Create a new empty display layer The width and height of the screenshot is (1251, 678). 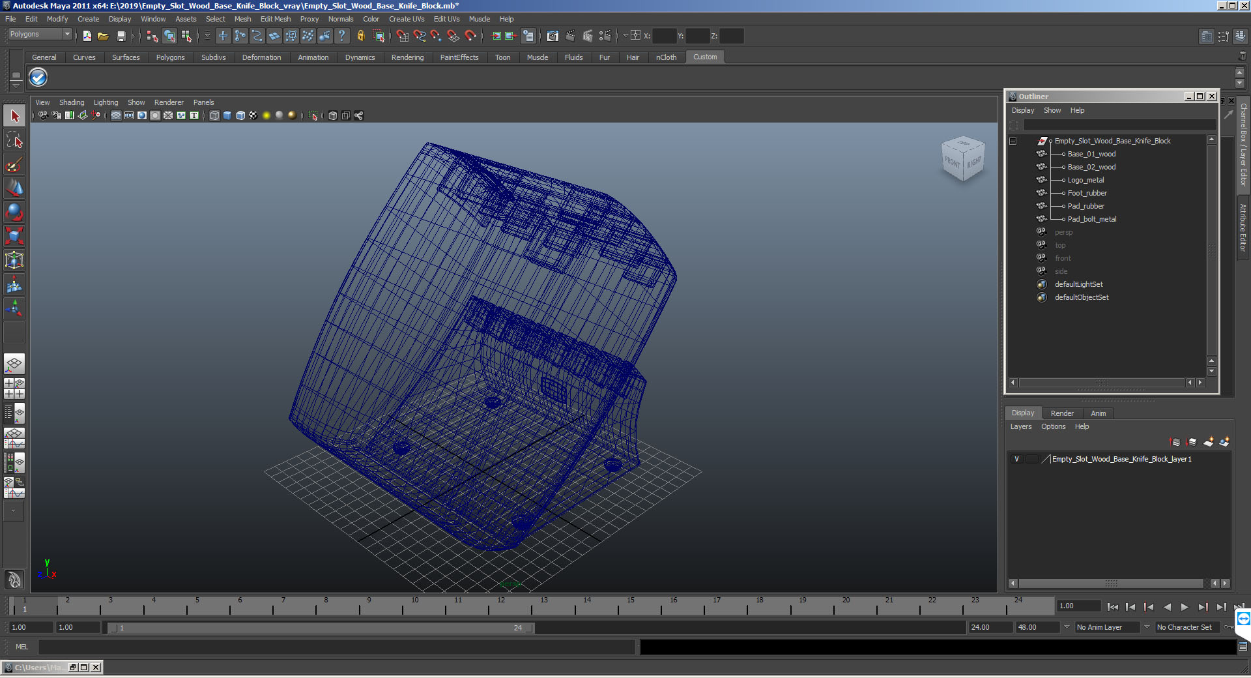pyautogui.click(x=1209, y=442)
